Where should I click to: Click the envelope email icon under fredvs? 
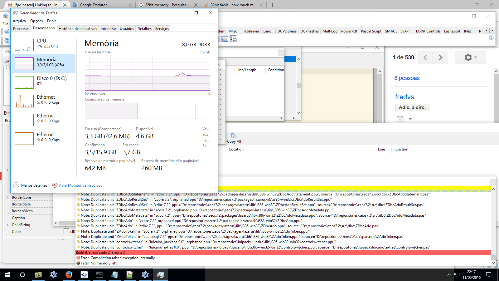pos(400,119)
